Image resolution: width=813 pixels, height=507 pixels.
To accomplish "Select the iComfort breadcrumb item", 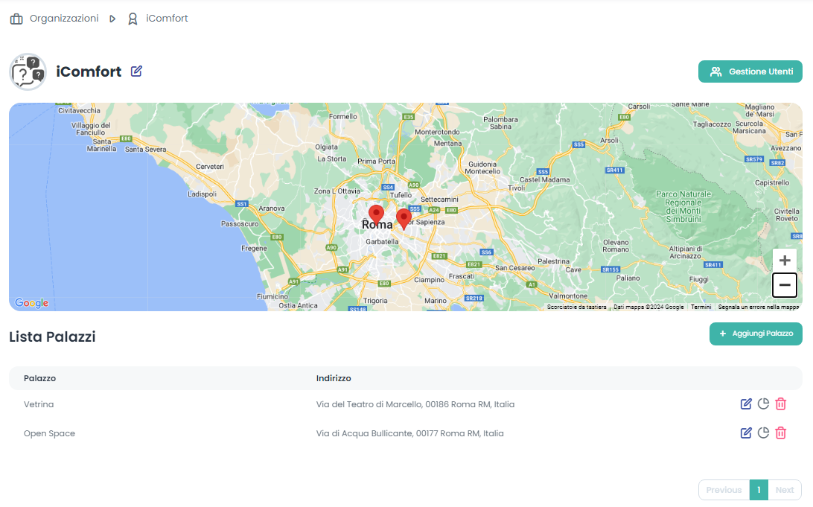I will [x=167, y=19].
